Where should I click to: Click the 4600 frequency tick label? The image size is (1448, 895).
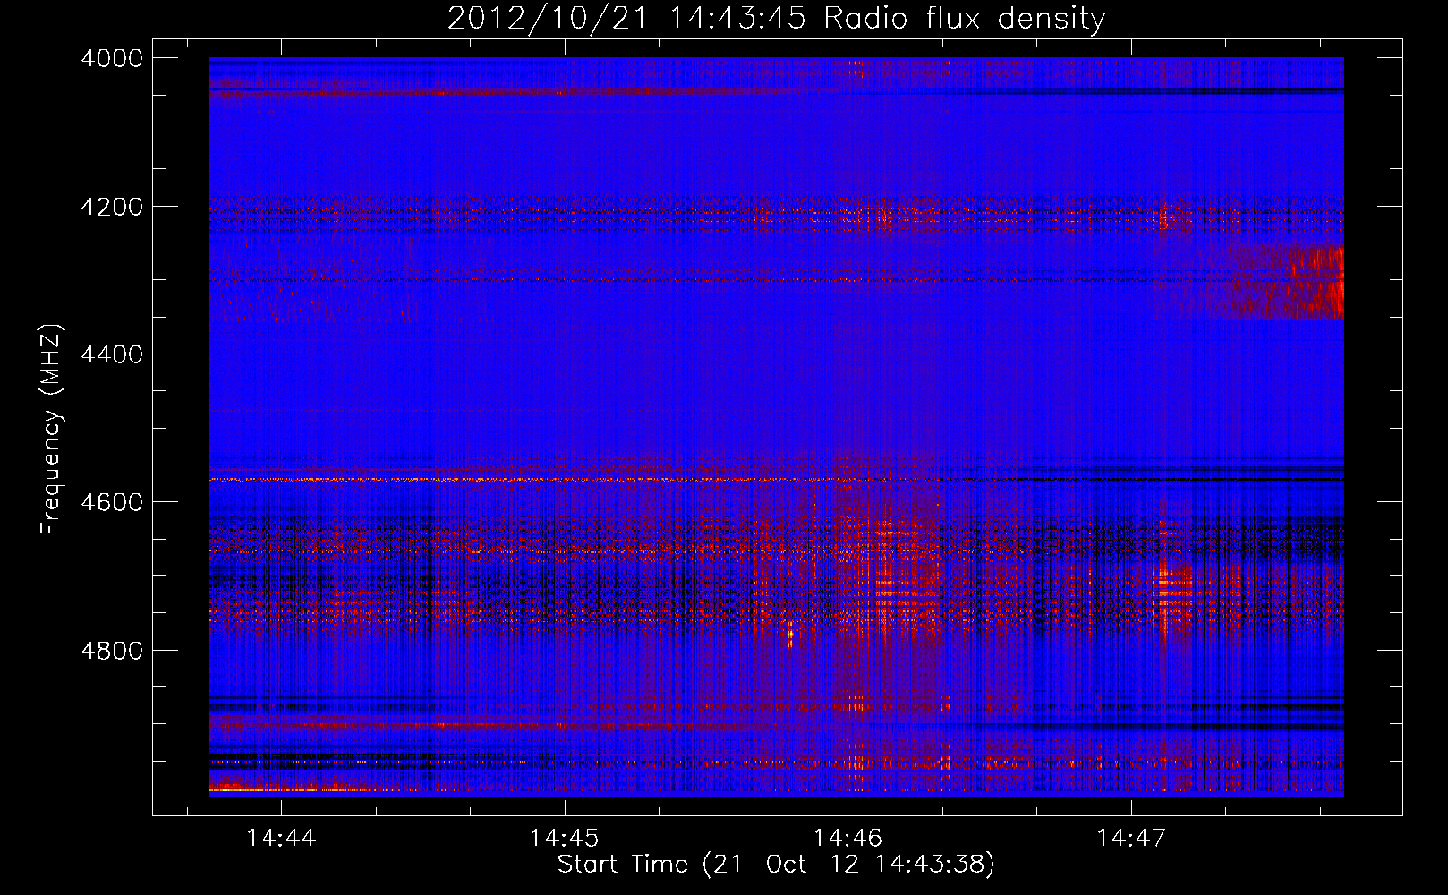[x=111, y=502]
